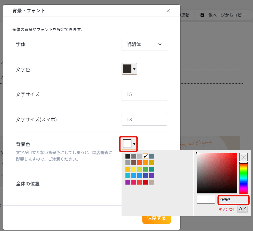Pick the cyan palette swatch

[x=128, y=176]
